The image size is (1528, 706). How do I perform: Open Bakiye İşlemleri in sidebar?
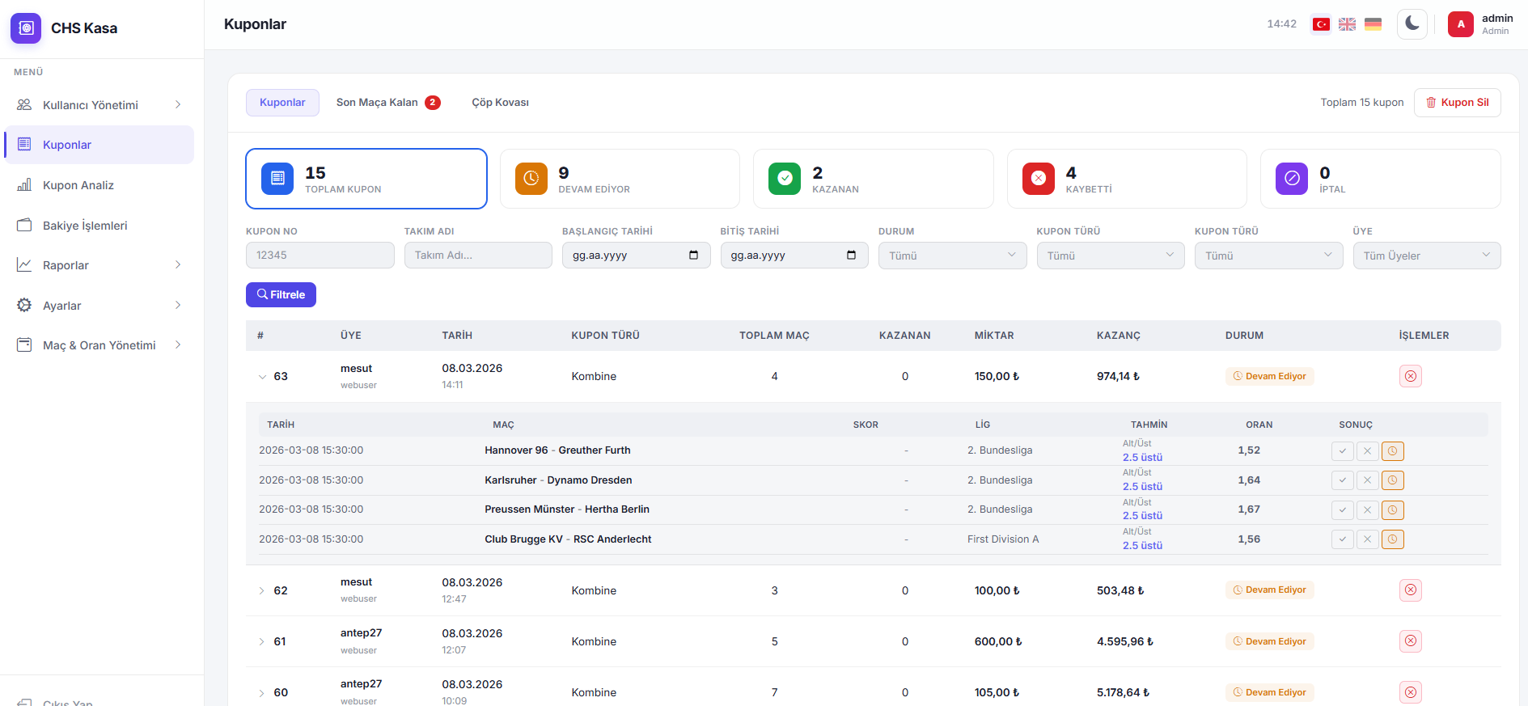[99, 226]
